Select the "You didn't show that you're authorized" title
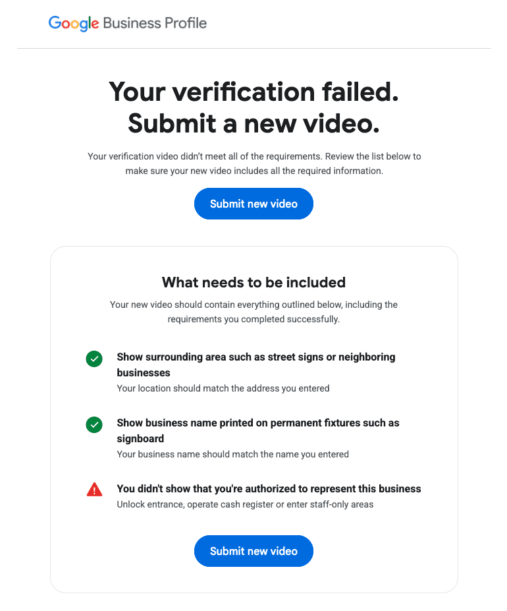Screen dimensions: 507x611 (269, 489)
